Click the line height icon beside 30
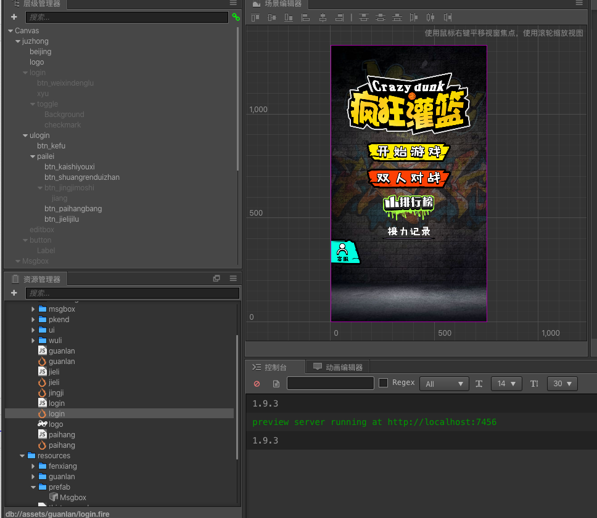 point(534,384)
